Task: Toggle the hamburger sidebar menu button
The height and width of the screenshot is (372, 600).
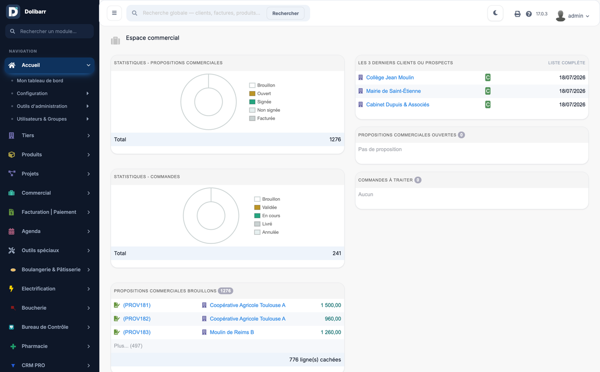Action: click(114, 13)
